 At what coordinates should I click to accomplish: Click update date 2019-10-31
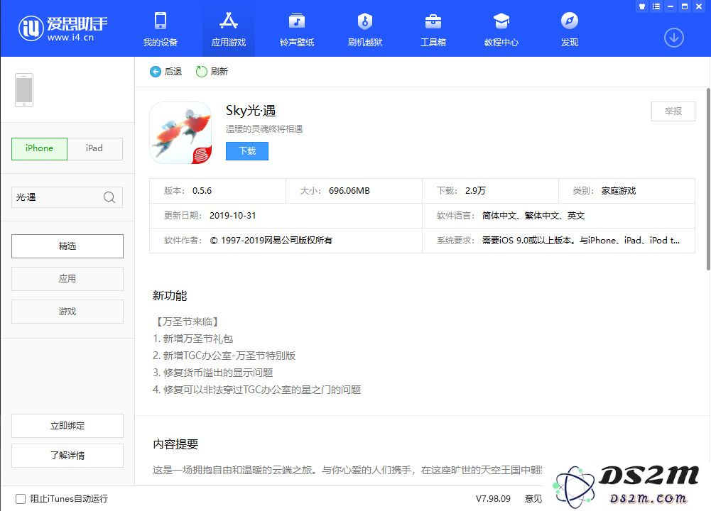(x=232, y=216)
